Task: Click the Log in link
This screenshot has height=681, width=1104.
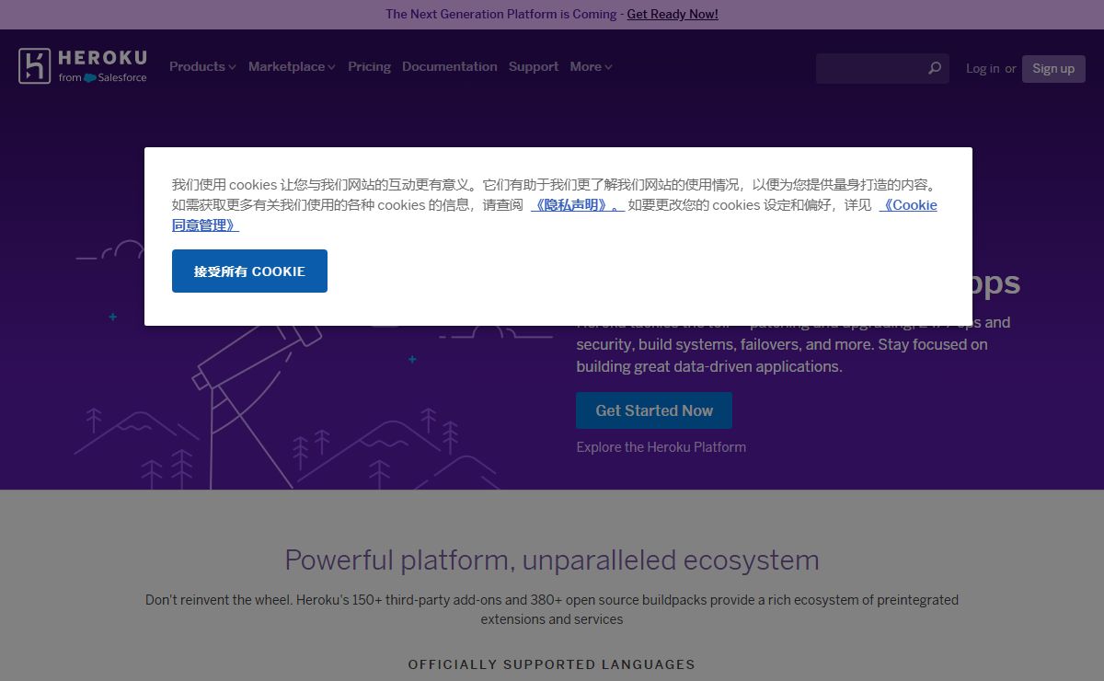Action: pos(983,68)
